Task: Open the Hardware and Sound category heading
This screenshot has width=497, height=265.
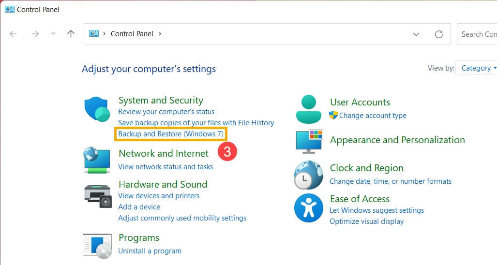Action: pyautogui.click(x=163, y=184)
